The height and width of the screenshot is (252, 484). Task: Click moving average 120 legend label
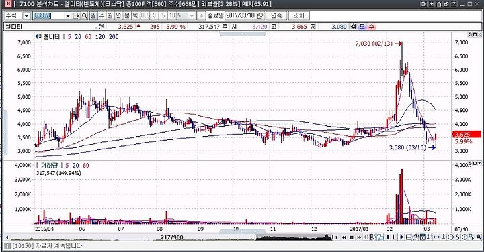coord(100,37)
